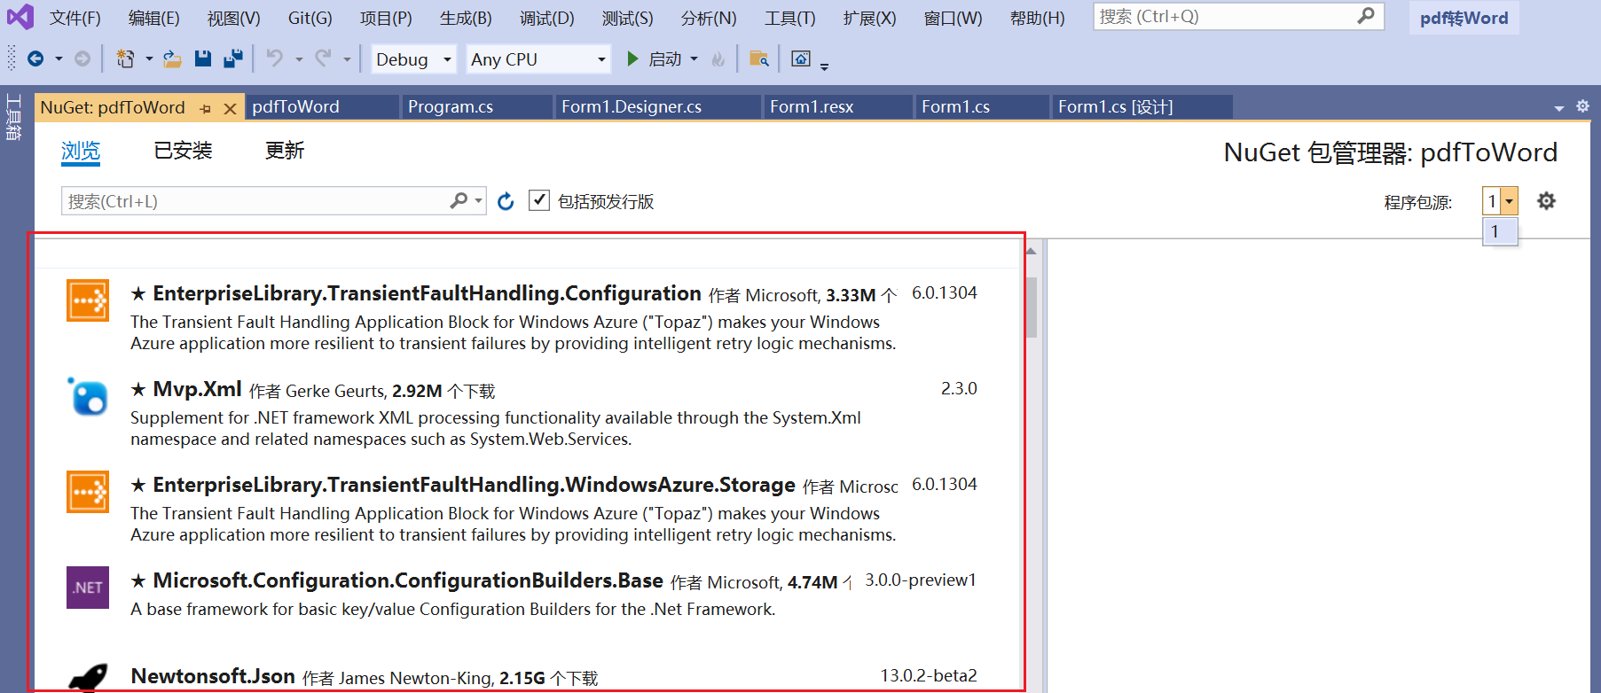Open the 文件(F) menu

(x=75, y=18)
